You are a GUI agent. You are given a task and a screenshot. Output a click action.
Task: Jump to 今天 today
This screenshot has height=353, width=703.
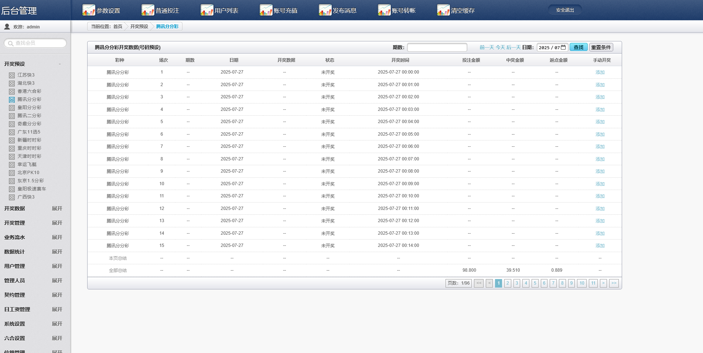point(500,47)
